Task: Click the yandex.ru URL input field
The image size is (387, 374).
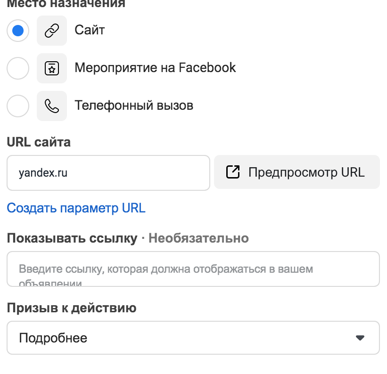Action: (x=108, y=173)
